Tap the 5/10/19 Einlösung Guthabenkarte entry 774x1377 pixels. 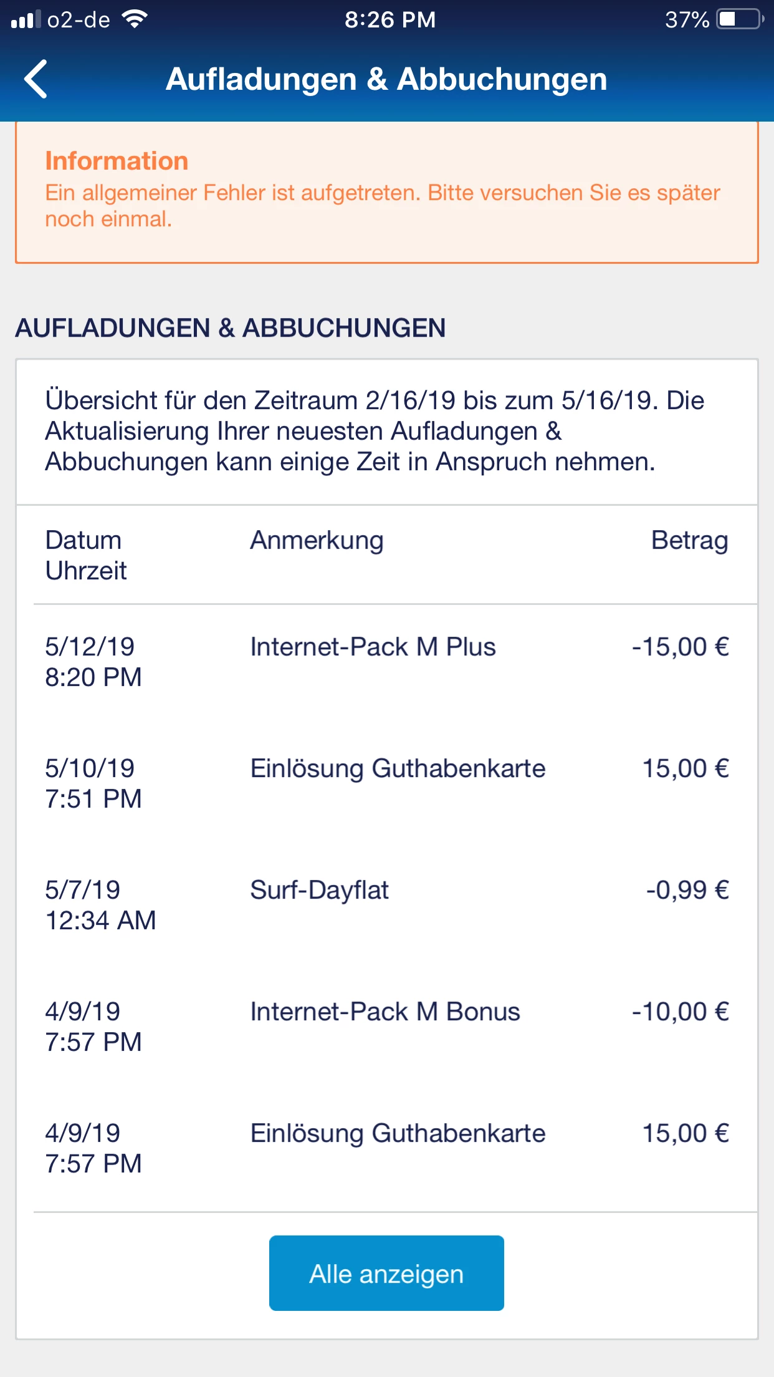click(x=398, y=769)
